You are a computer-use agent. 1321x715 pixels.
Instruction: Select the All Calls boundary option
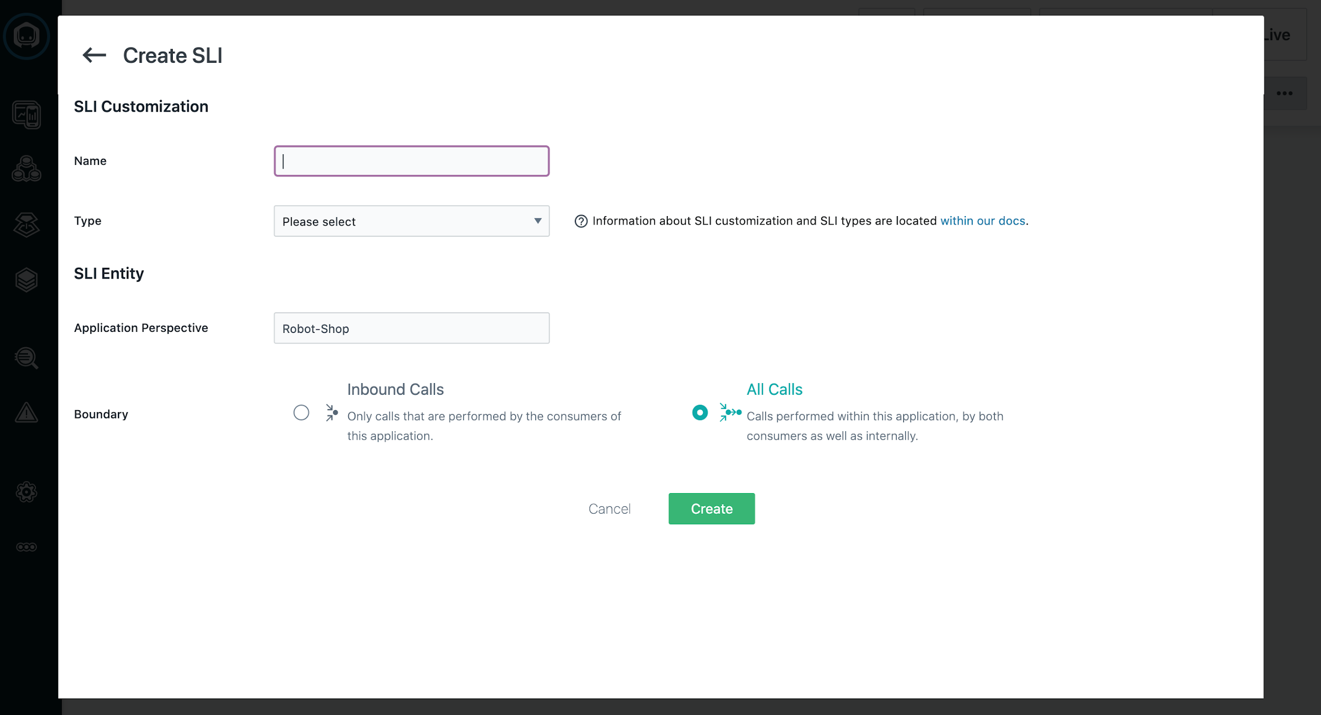(x=700, y=413)
